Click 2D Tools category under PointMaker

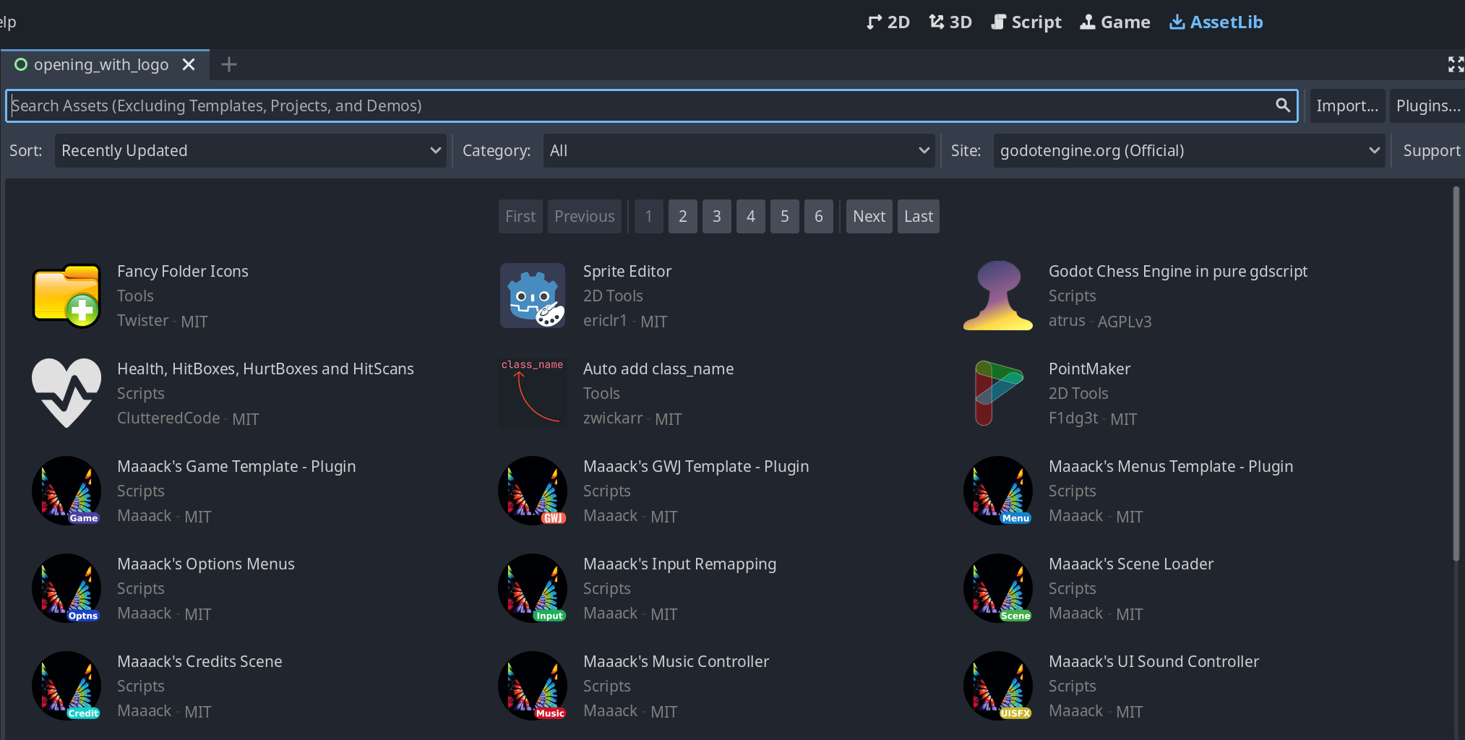click(x=1078, y=394)
